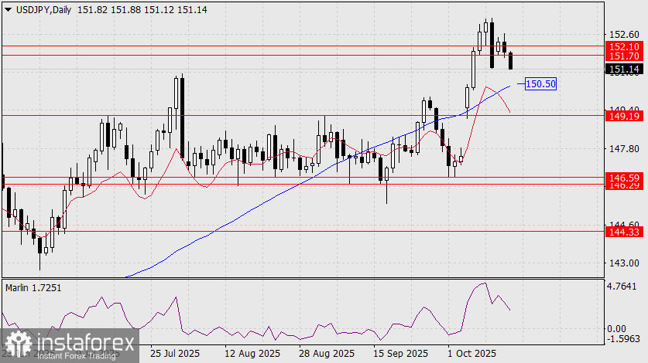Click the 1 Oct 2025 date label
648x363 pixels.
[471, 354]
